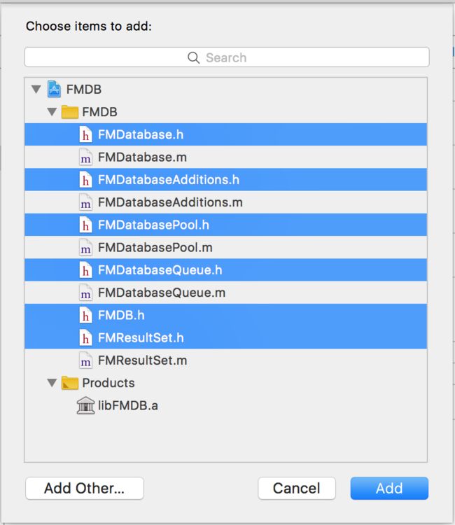
Task: Select the FMDatabase.h header file icon
Action: click(85, 134)
